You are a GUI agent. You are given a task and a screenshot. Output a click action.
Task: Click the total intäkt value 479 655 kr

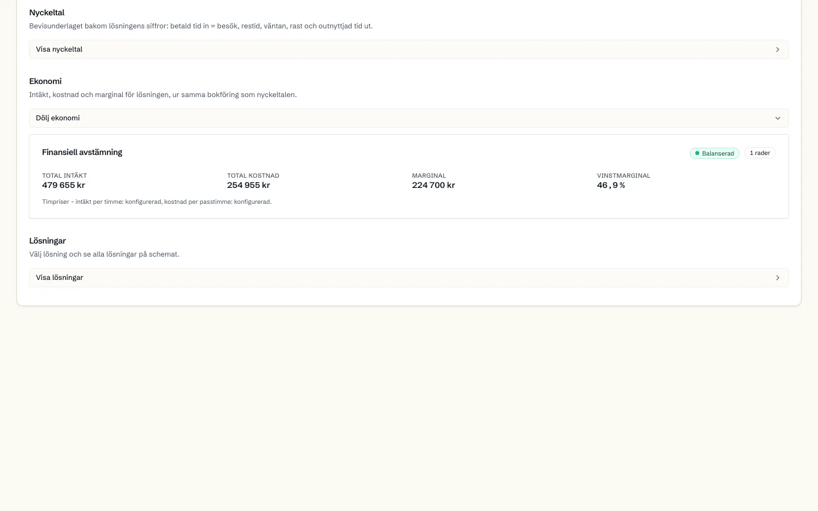coord(64,185)
